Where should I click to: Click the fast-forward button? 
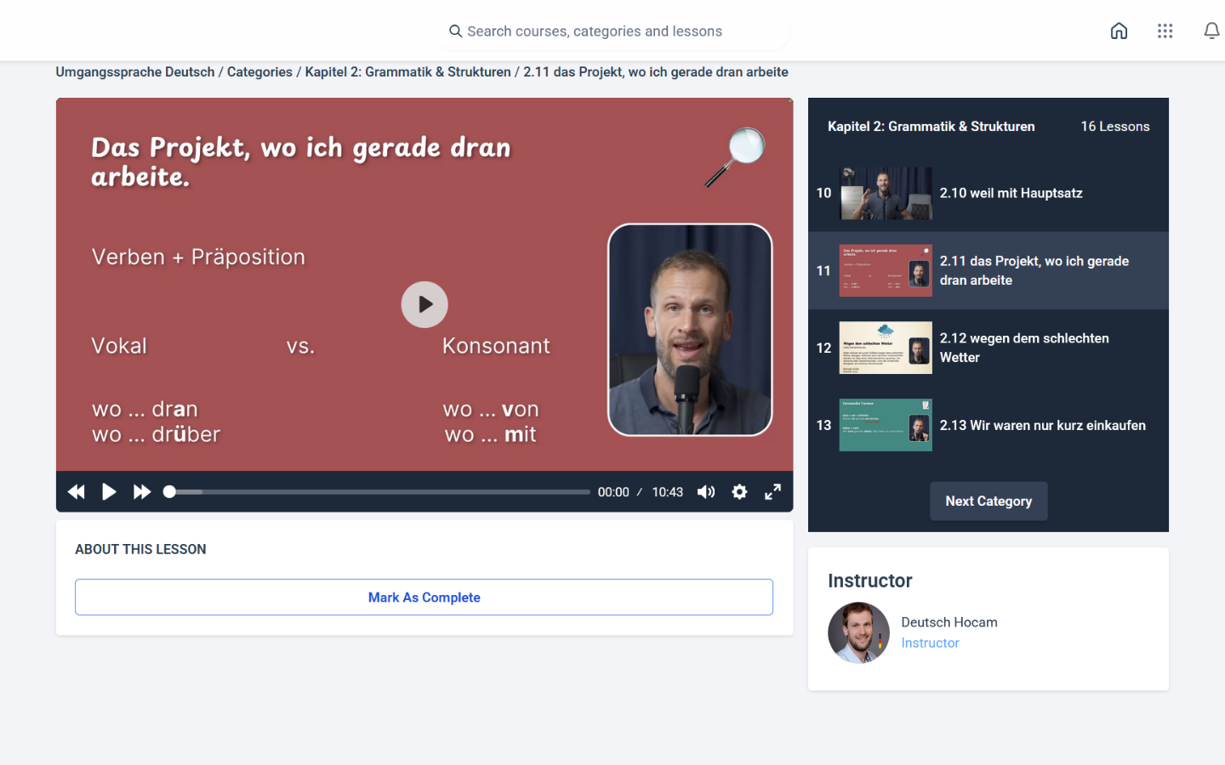tap(142, 492)
